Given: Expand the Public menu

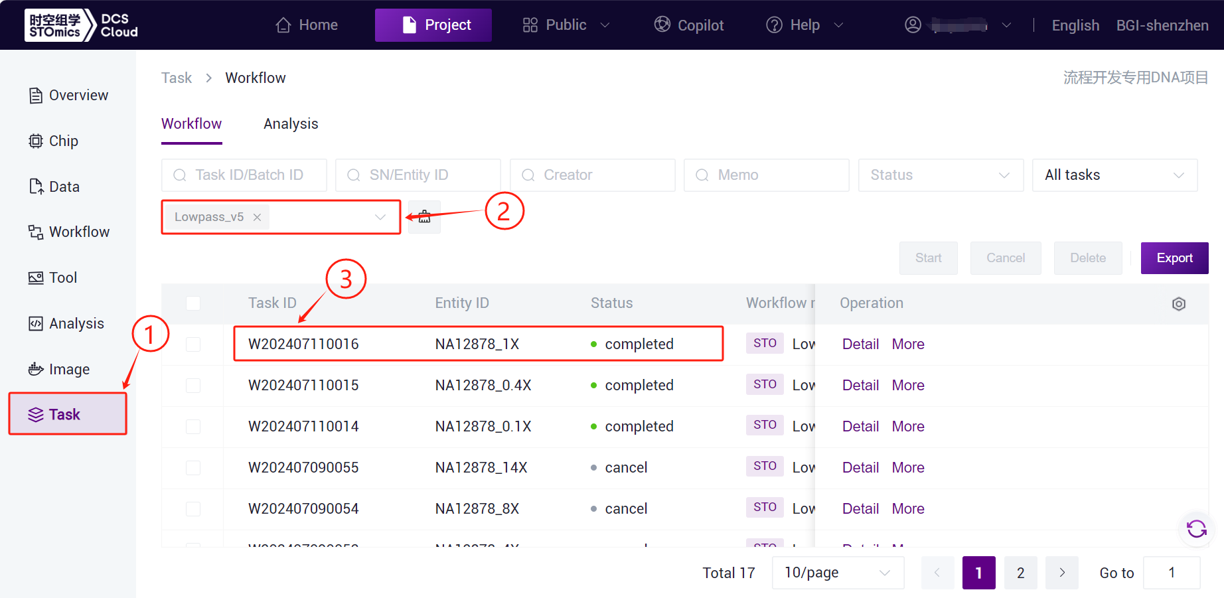Looking at the screenshot, I should tap(566, 25).
